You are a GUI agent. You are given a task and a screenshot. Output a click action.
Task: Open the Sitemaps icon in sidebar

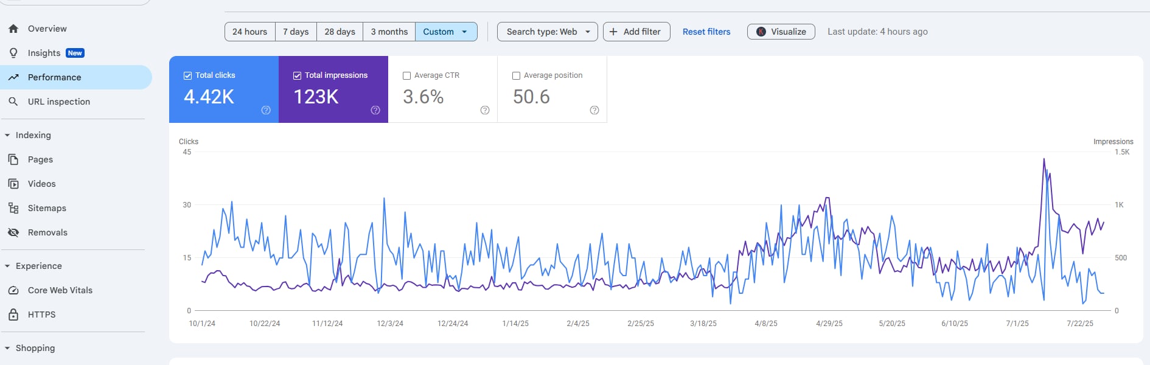(13, 208)
